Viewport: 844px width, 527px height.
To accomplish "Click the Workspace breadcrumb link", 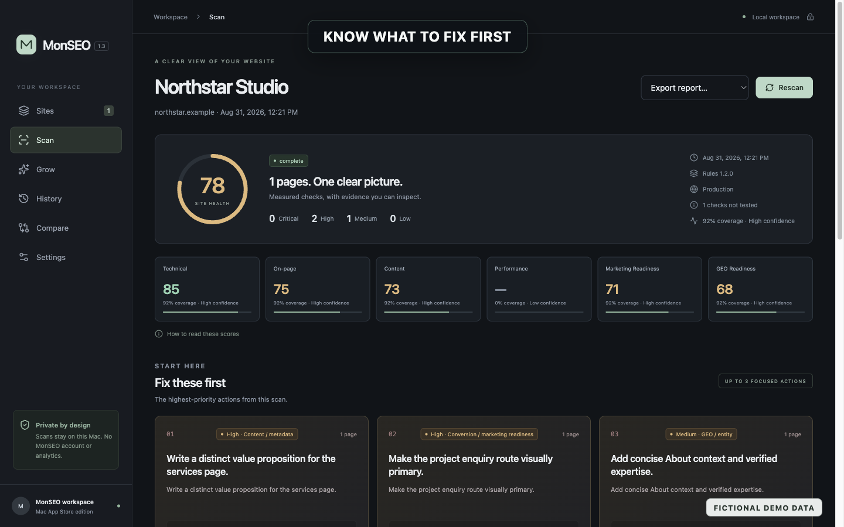I will (171, 17).
